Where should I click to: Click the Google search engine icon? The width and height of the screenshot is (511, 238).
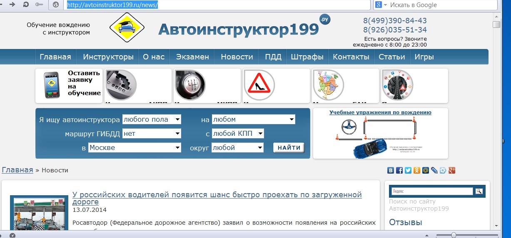379,5
